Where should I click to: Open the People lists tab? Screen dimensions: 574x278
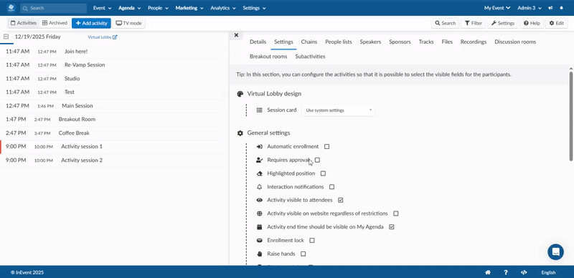338,42
